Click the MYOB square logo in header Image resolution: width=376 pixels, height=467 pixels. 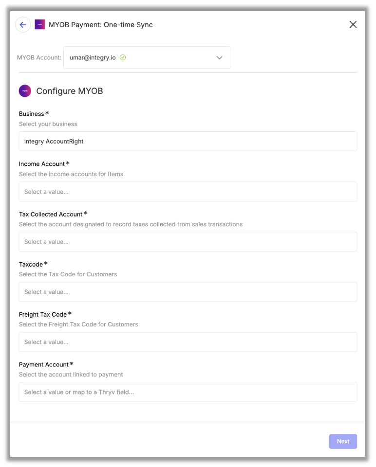tap(39, 24)
